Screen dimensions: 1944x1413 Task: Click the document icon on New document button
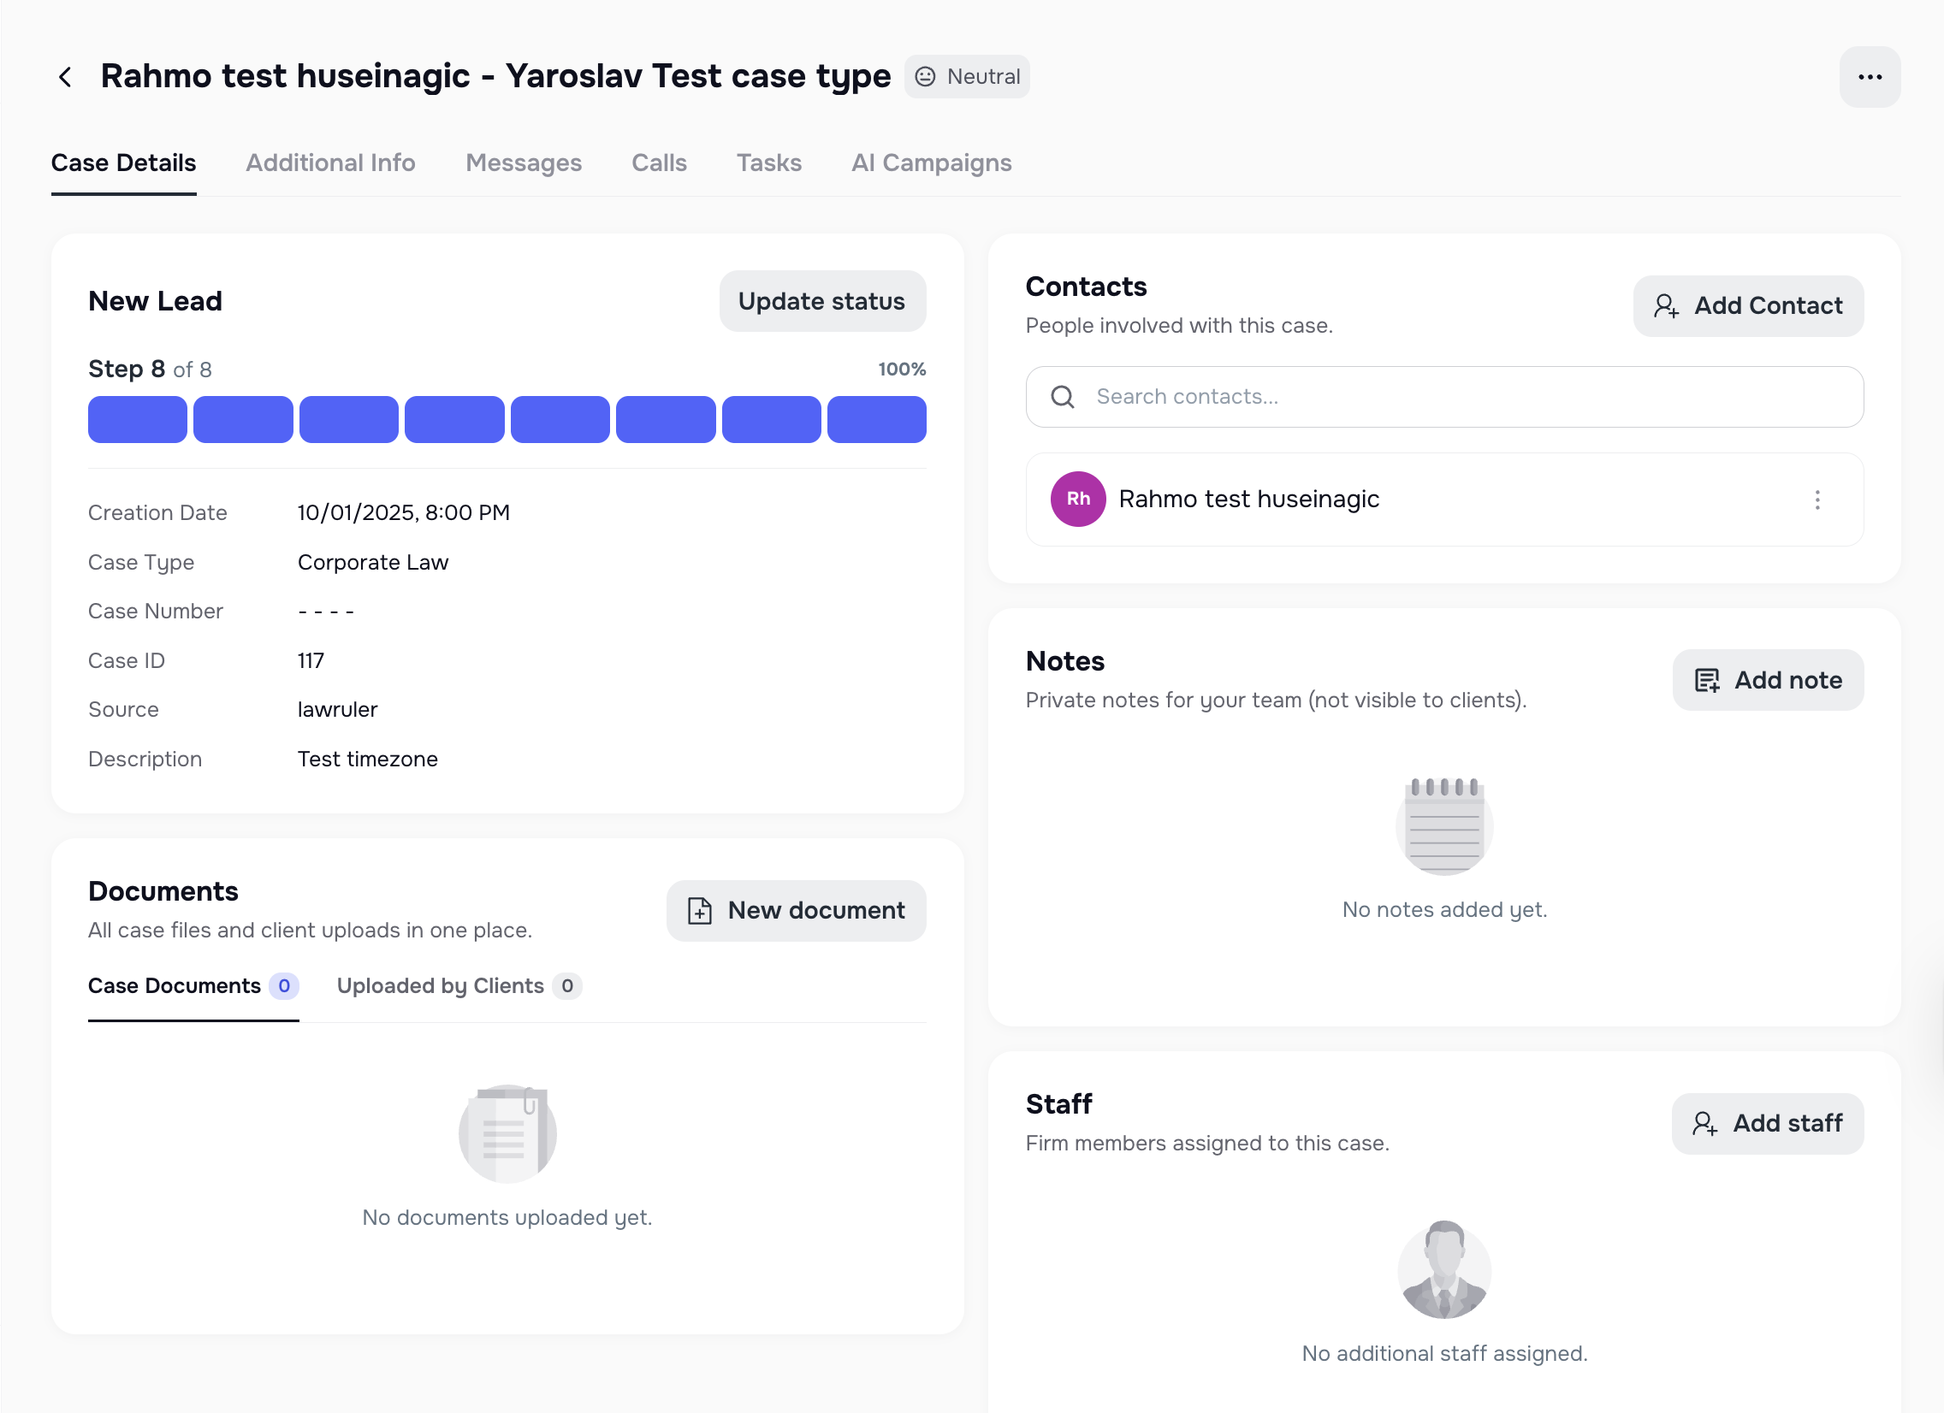point(698,911)
